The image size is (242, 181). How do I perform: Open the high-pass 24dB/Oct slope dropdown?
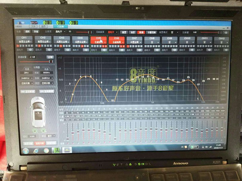pyautogui.click(x=26, y=78)
